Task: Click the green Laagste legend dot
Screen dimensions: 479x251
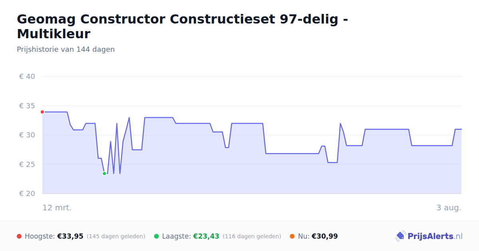Action: tap(156, 236)
